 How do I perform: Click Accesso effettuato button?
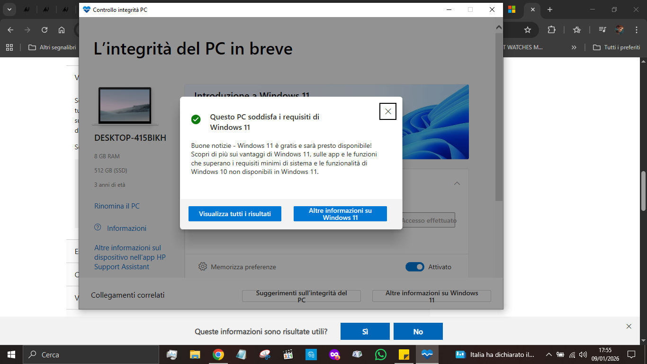click(x=429, y=220)
